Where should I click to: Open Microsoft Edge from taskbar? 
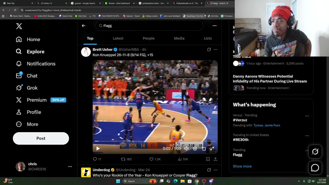tap(176, 181)
